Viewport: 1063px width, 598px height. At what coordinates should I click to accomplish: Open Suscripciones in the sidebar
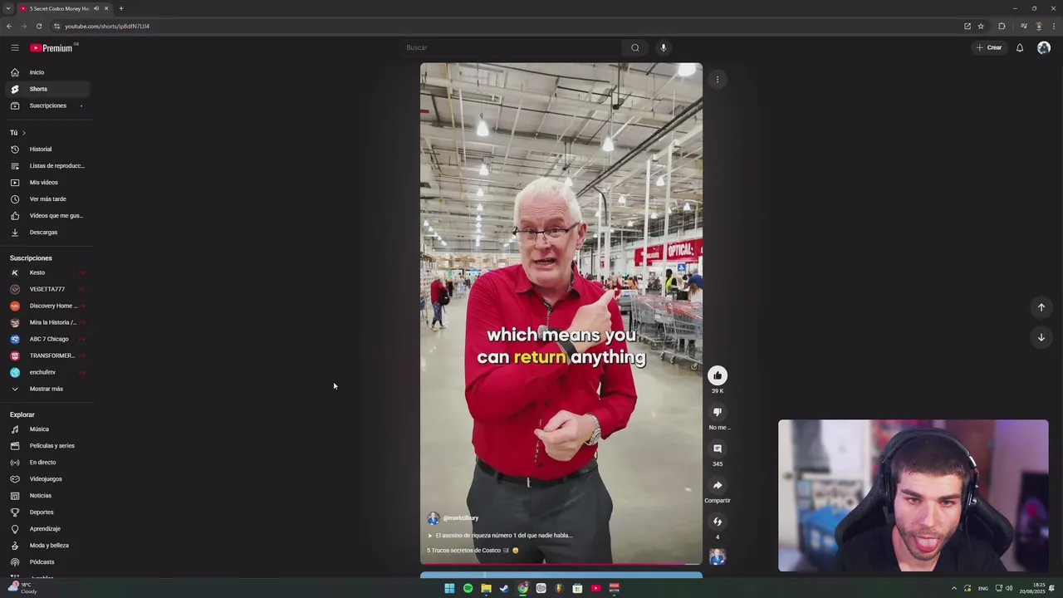pyautogui.click(x=47, y=105)
